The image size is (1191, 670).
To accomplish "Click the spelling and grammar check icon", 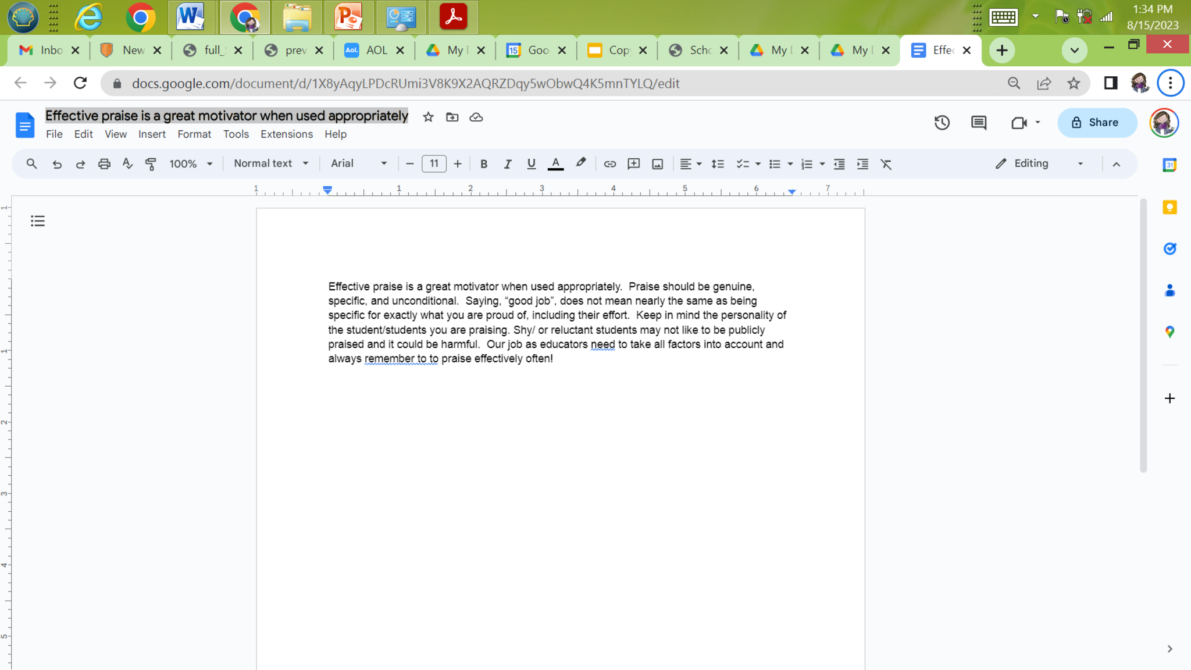I will (127, 164).
